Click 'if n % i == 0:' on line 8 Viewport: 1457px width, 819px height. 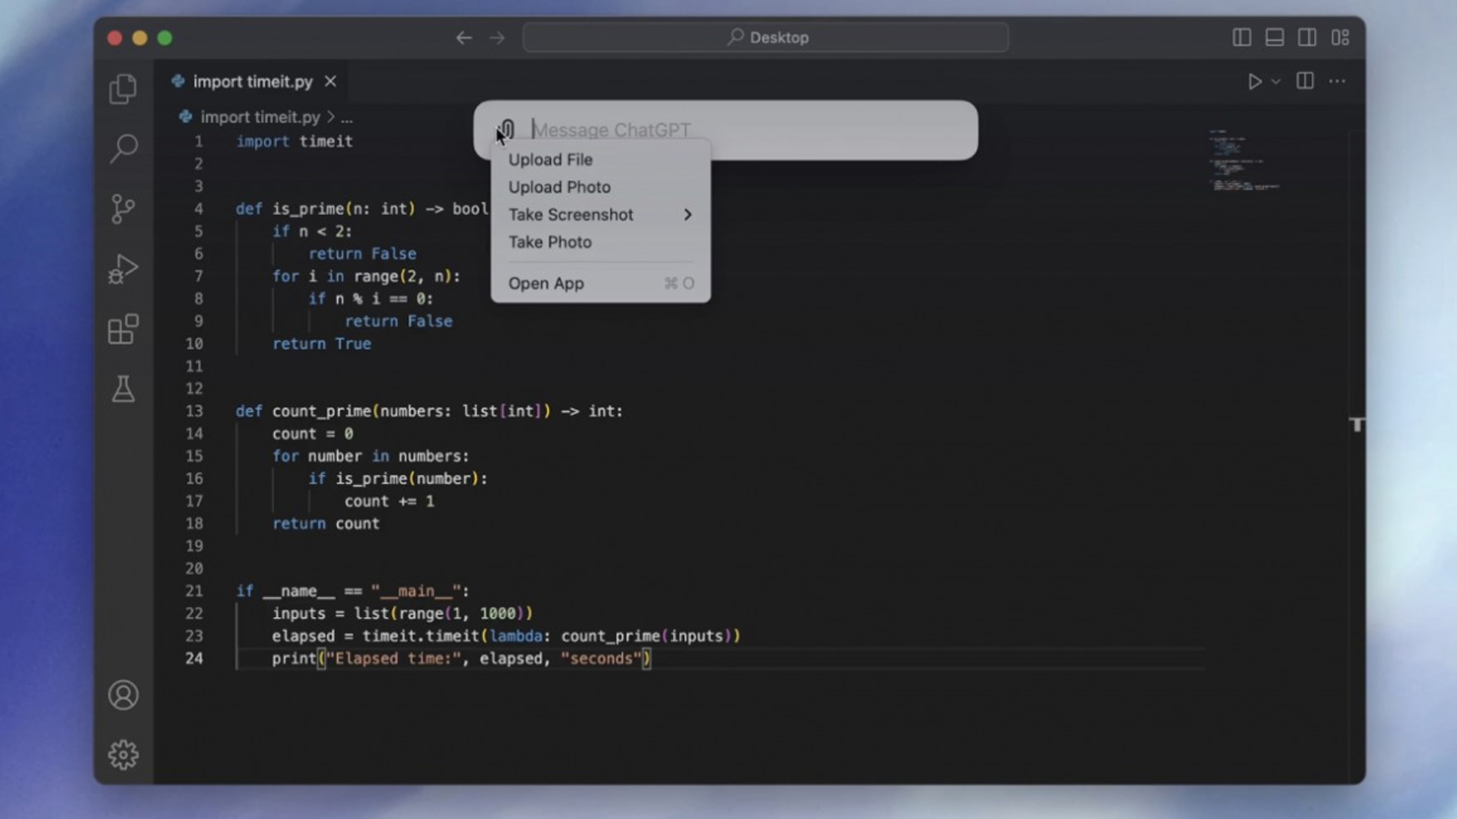click(371, 298)
